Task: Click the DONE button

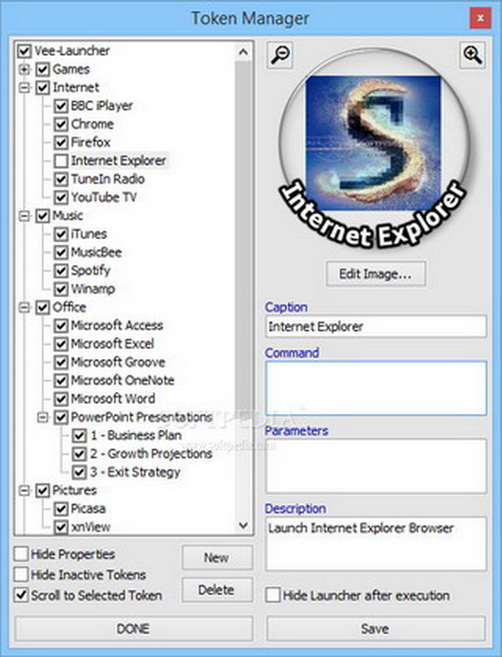Action: click(x=134, y=628)
